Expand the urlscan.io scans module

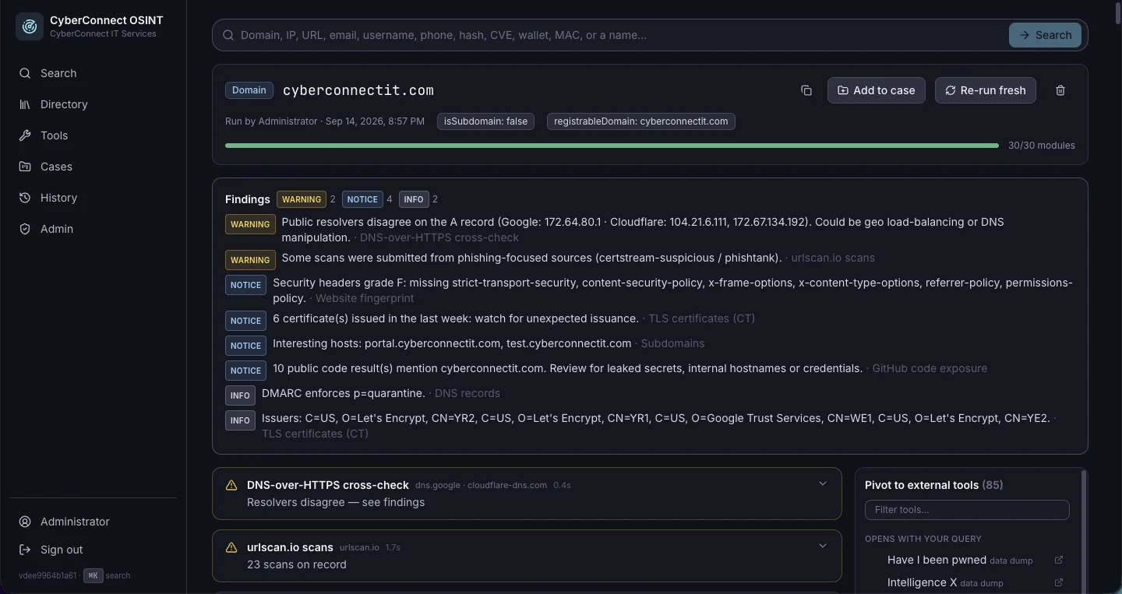coord(823,546)
